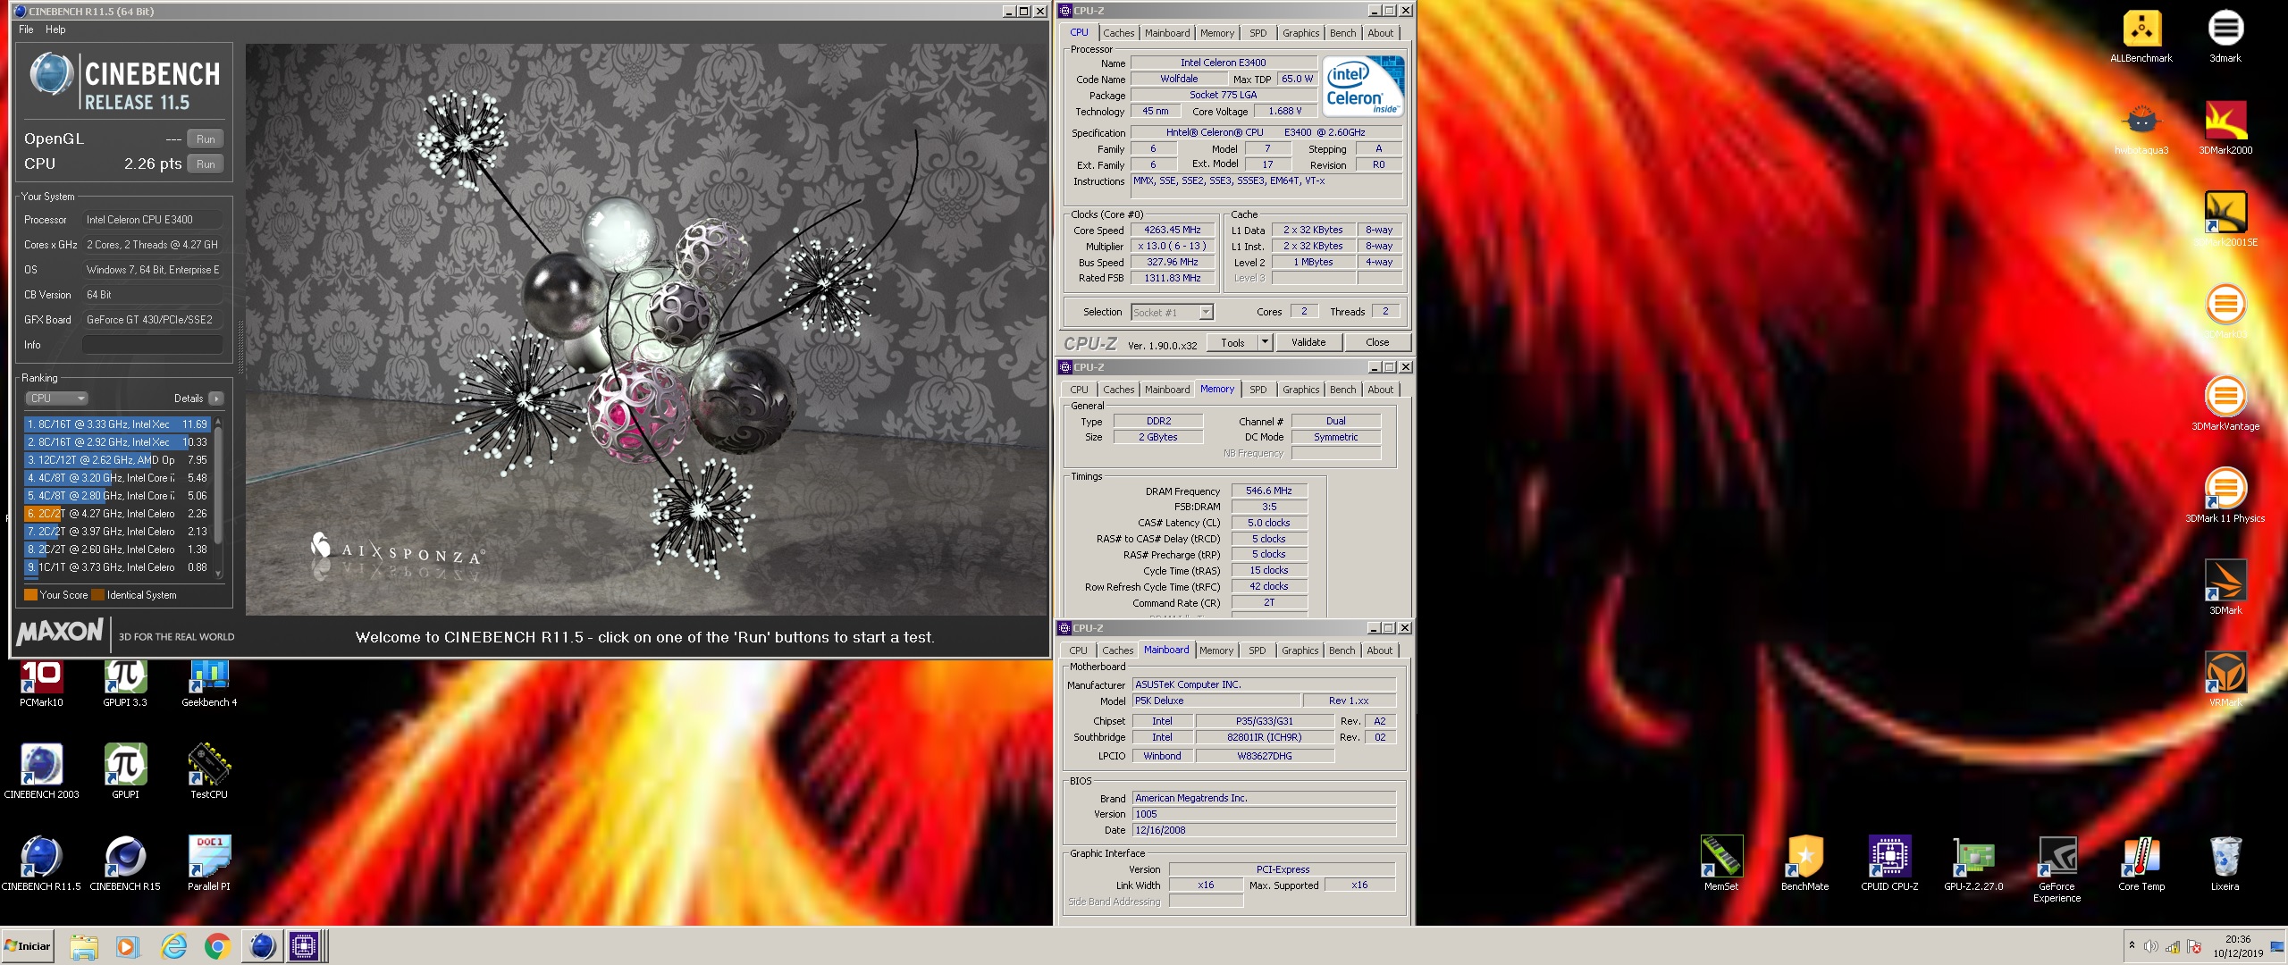This screenshot has width=2288, height=965.
Task: Open the Cinebench File menu
Action: (x=26, y=29)
